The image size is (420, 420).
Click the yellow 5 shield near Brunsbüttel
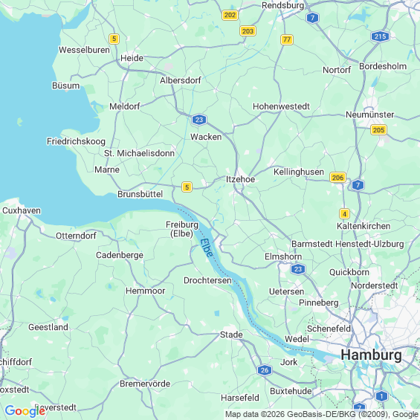click(x=187, y=187)
